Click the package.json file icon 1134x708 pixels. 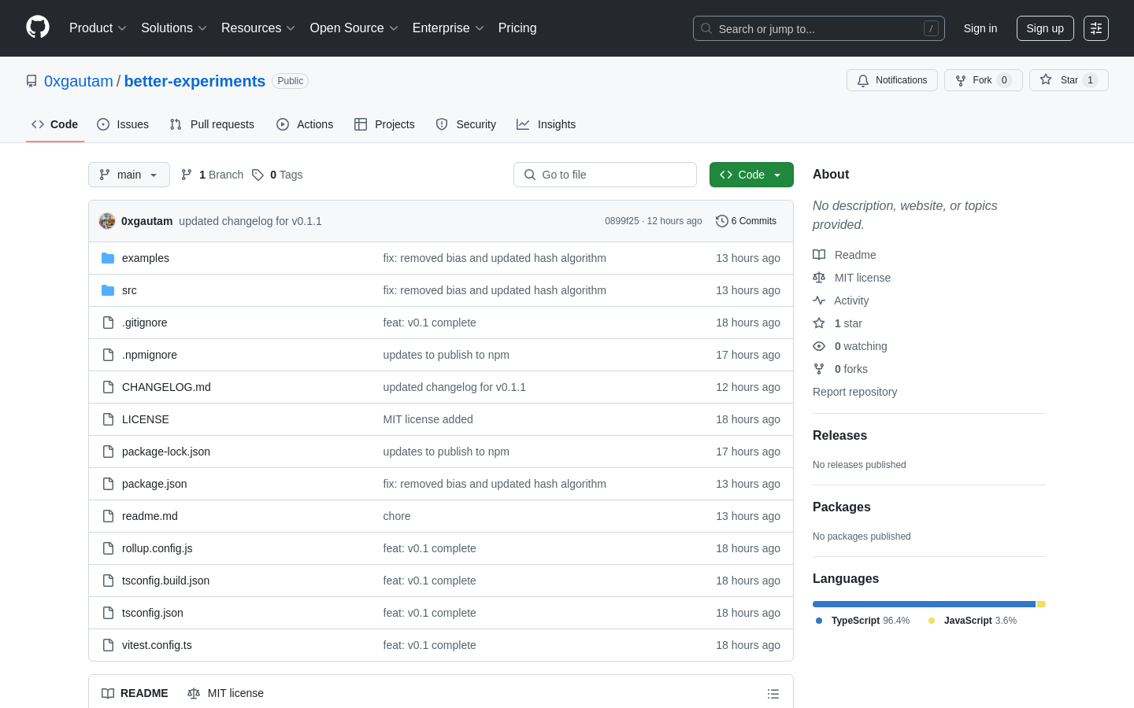click(x=108, y=484)
